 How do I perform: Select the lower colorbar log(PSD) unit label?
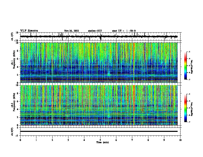(192, 109)
